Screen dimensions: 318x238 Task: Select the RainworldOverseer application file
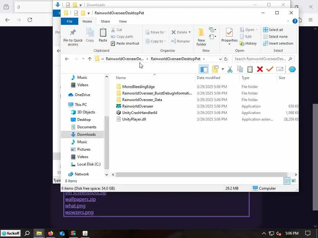138,106
